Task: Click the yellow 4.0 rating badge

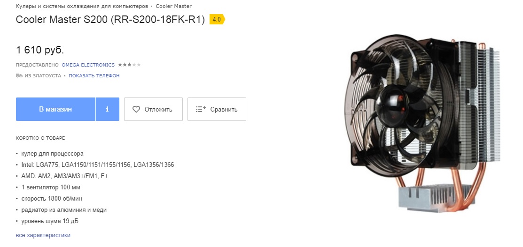Action: [x=217, y=20]
